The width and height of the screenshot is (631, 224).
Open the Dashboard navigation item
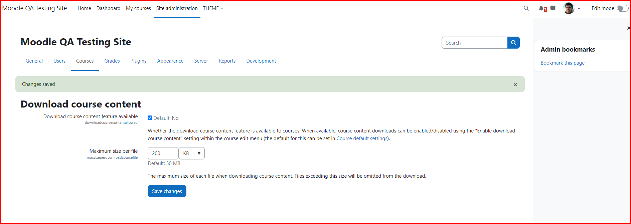pos(108,8)
